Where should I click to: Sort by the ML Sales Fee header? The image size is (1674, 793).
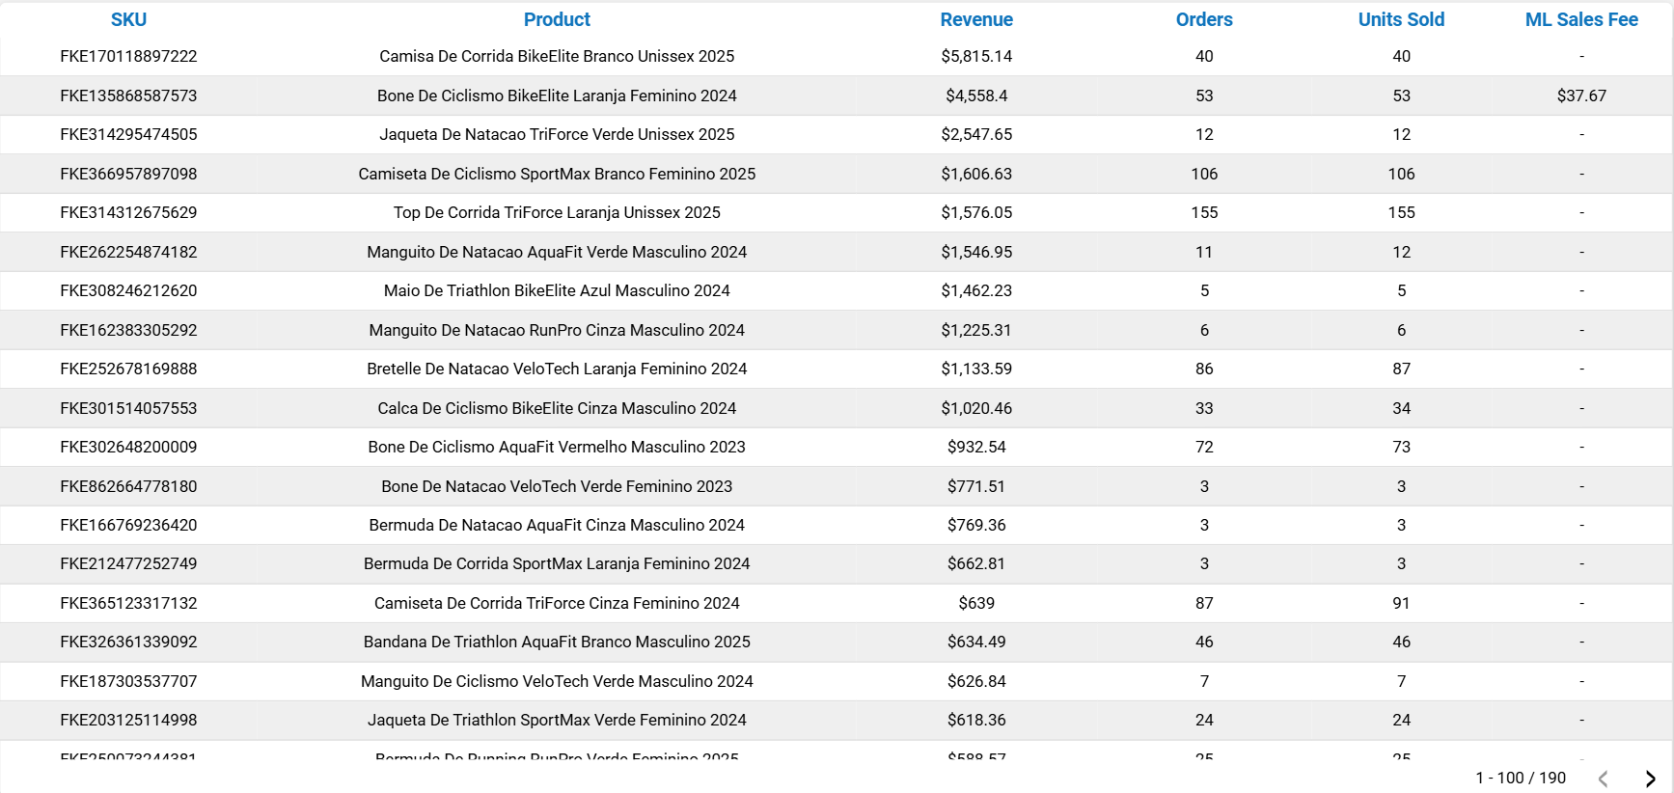[1581, 19]
